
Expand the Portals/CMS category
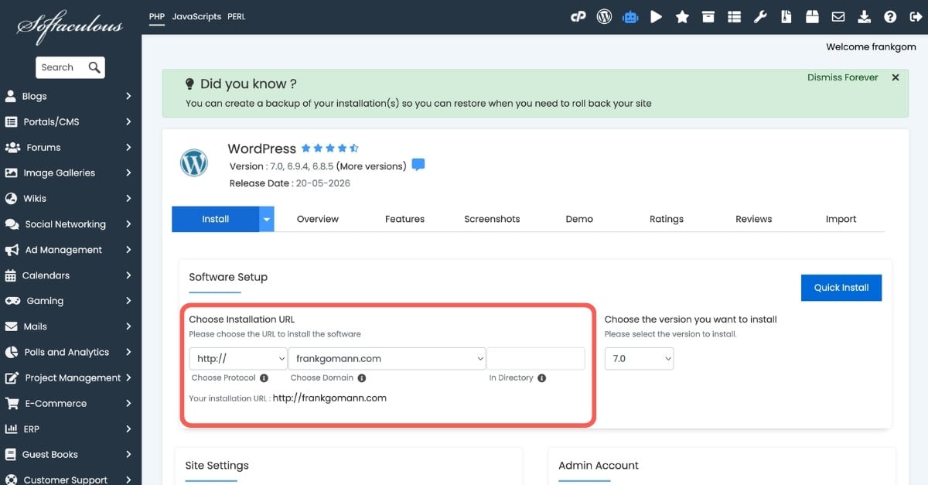pyautogui.click(x=70, y=121)
